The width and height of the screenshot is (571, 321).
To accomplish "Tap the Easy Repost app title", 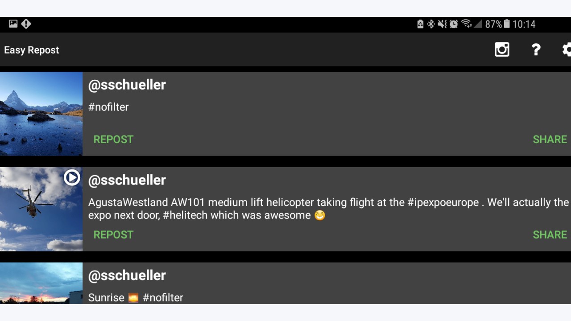I will [32, 50].
